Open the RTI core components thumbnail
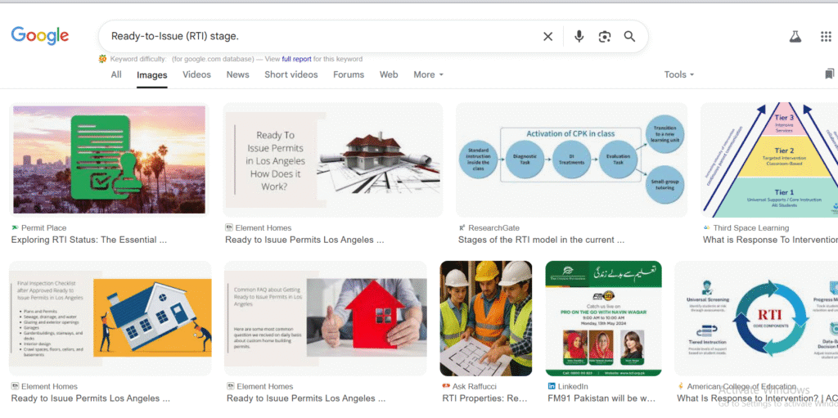The height and width of the screenshot is (418, 838). point(756,318)
